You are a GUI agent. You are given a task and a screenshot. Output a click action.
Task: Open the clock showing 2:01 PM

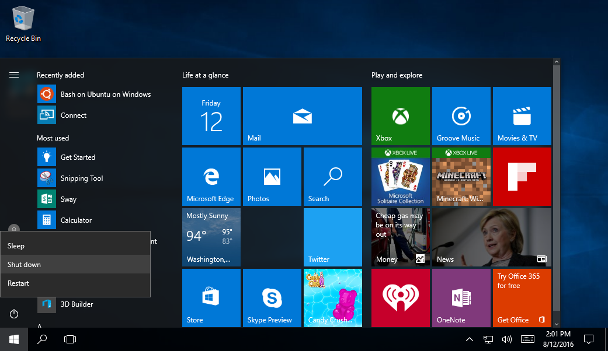(x=558, y=339)
